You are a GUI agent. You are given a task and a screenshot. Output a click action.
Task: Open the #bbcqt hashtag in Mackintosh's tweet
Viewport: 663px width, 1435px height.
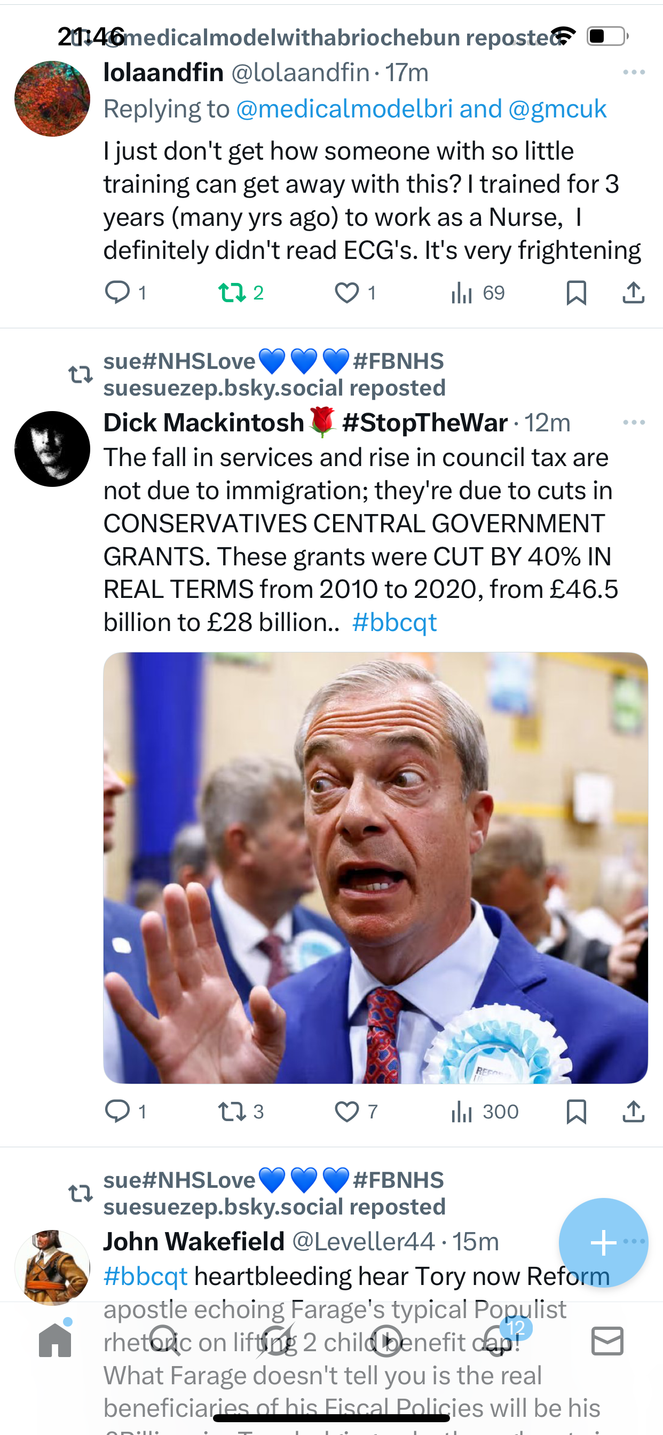click(x=394, y=622)
